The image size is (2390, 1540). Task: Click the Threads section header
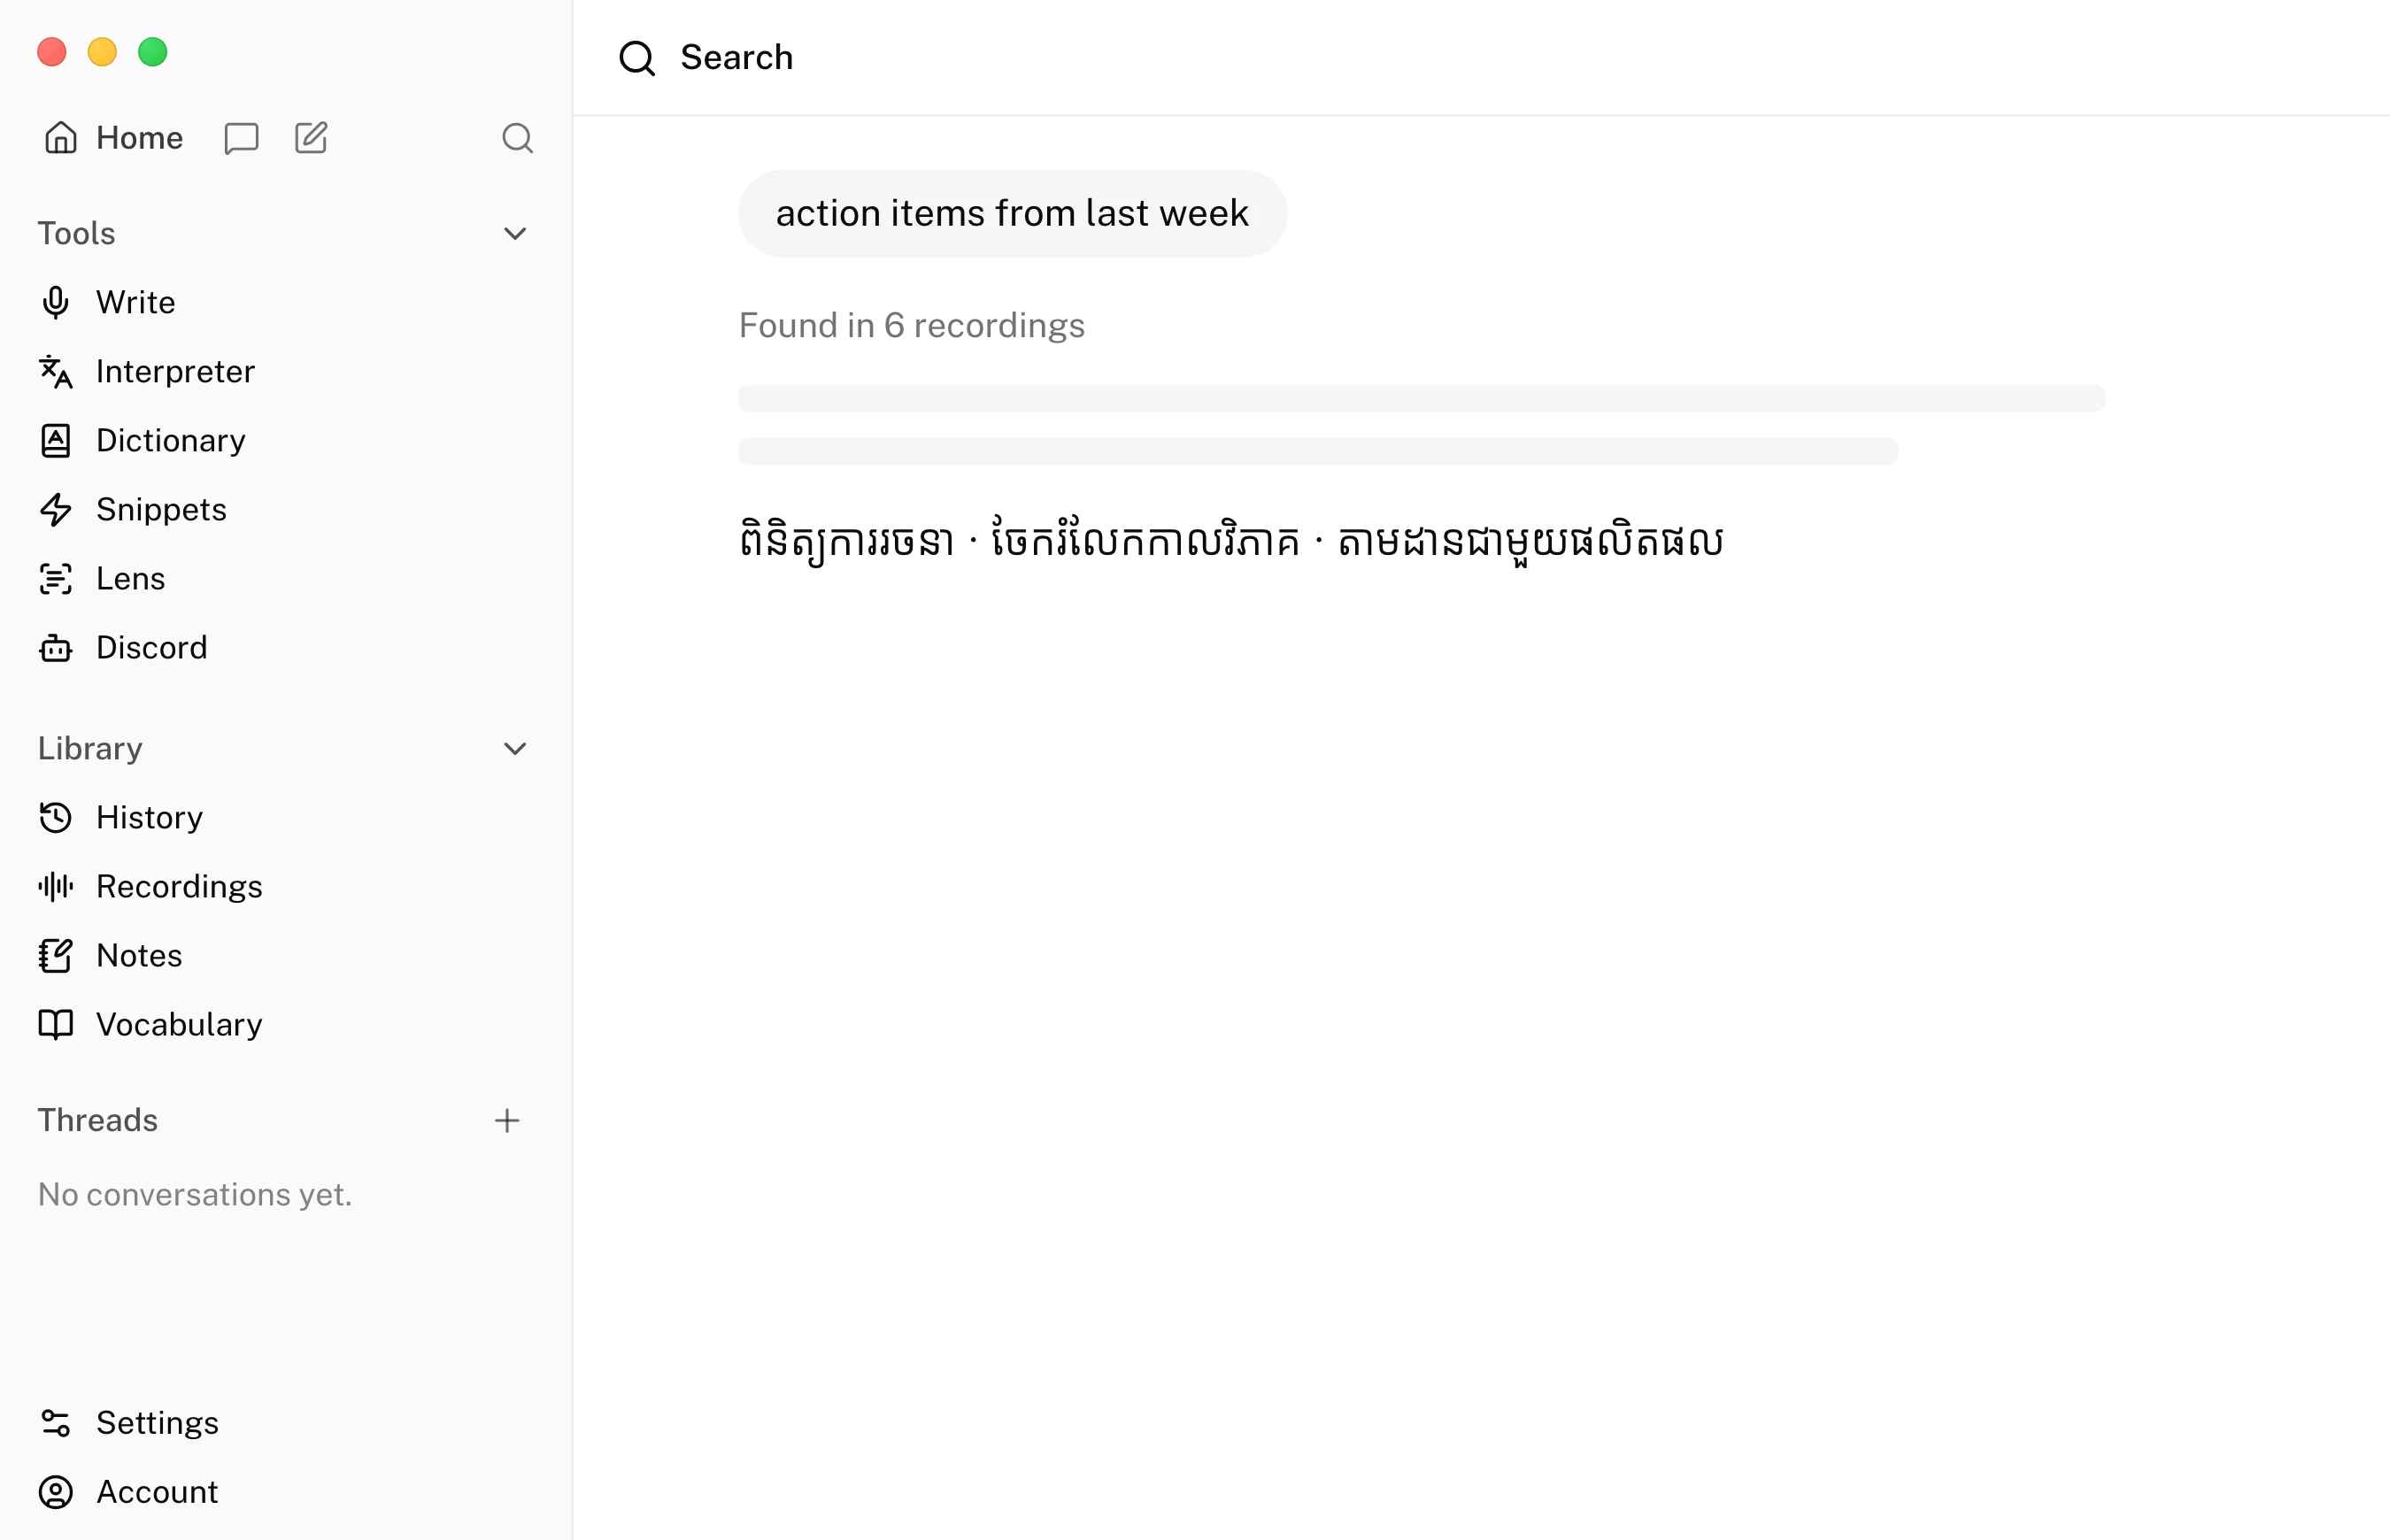98,1120
